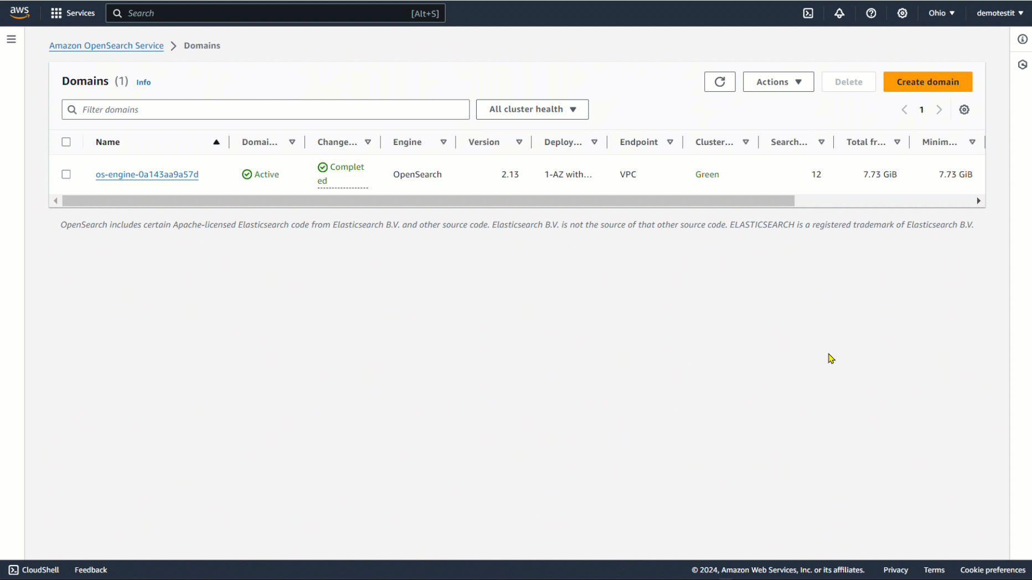Sort domains by Name ascending arrow
Viewport: 1032px width, 580px height.
pyautogui.click(x=216, y=142)
